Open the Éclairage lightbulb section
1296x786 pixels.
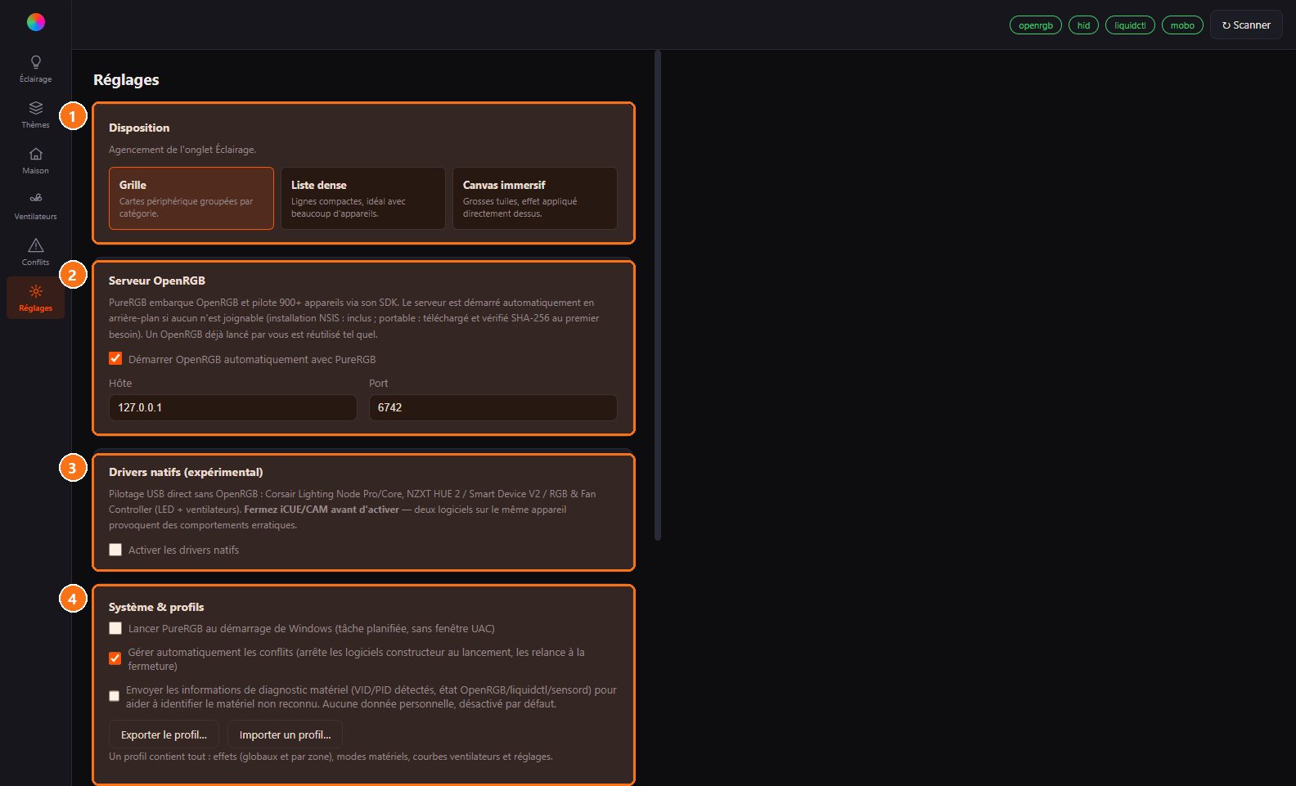36,69
